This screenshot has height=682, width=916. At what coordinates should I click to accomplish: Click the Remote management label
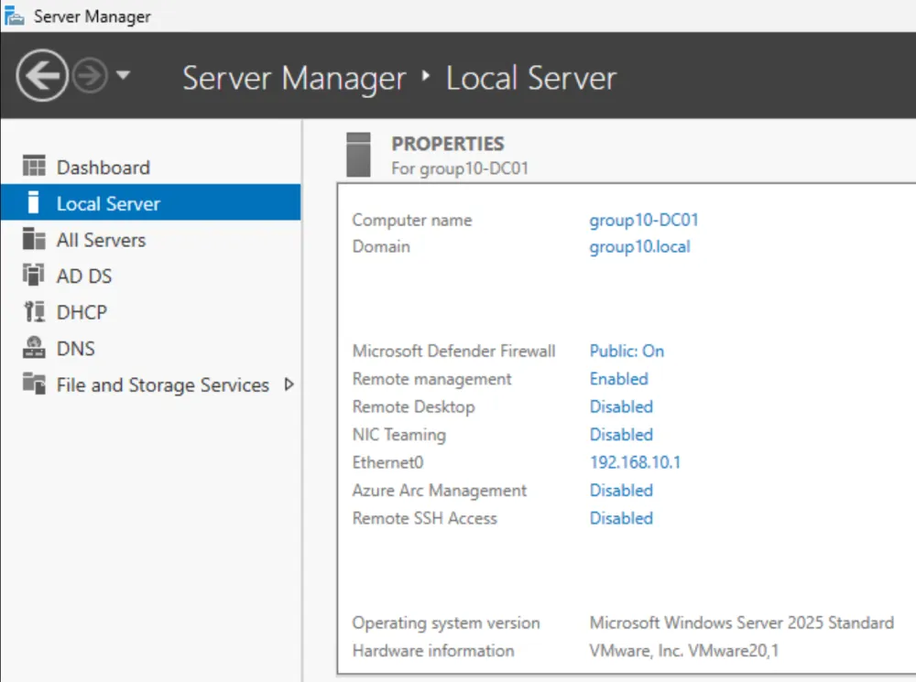click(431, 379)
